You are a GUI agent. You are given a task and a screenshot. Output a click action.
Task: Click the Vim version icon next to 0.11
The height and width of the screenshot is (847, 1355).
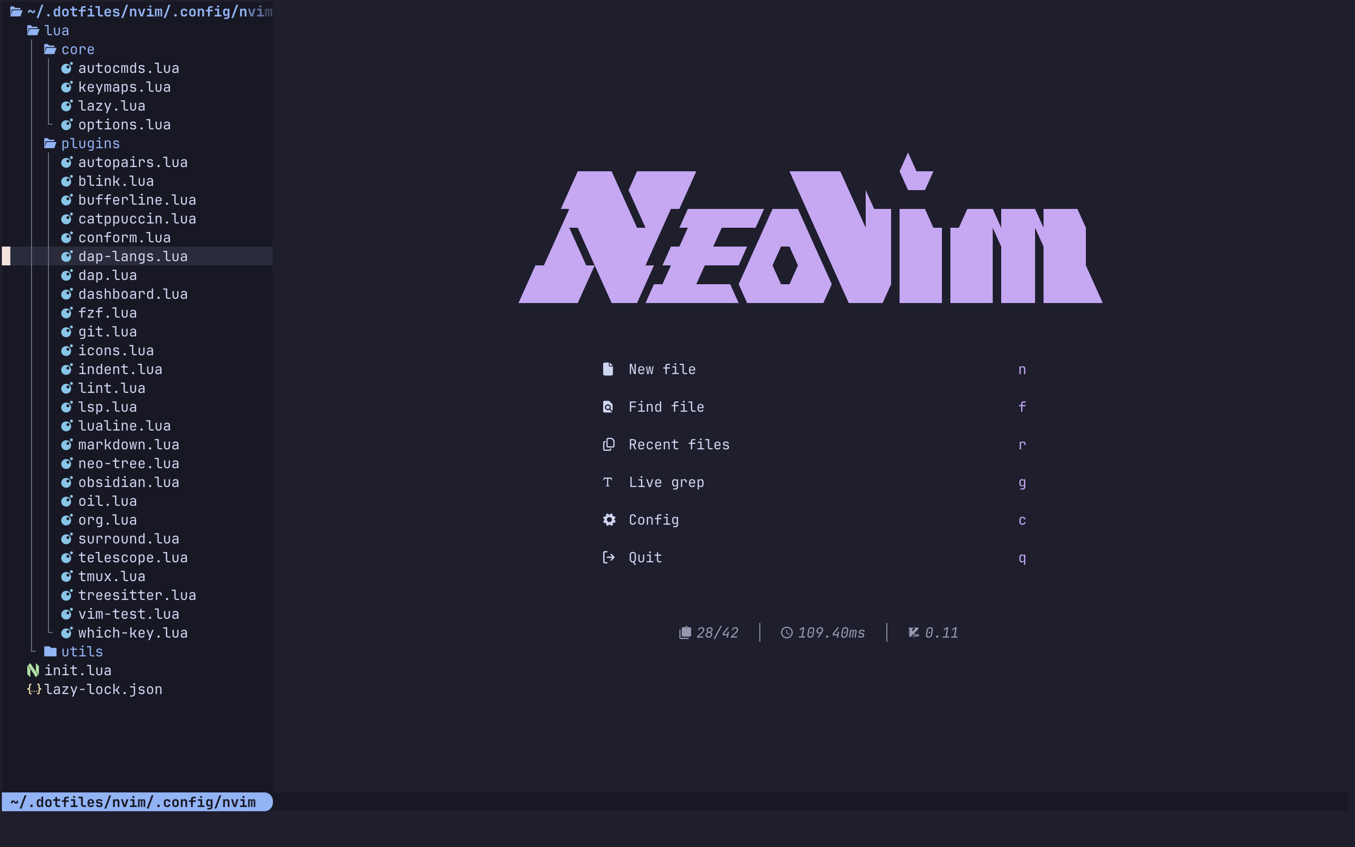(x=914, y=633)
